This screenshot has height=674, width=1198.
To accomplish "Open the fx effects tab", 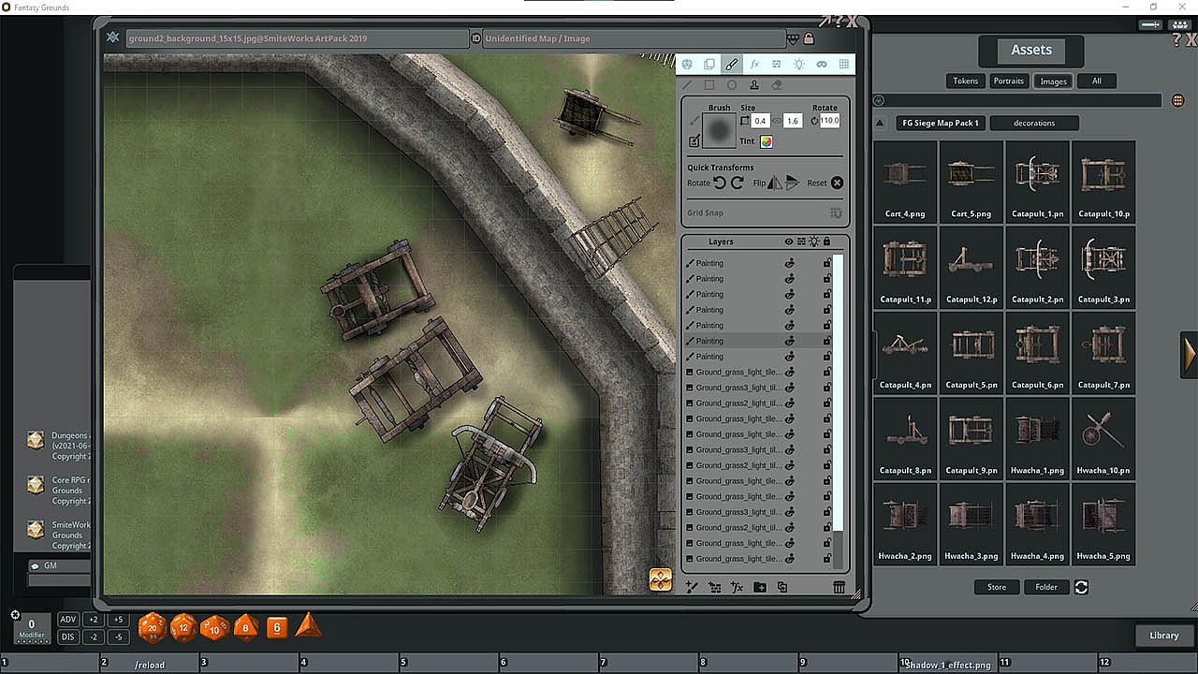I will 754,65.
